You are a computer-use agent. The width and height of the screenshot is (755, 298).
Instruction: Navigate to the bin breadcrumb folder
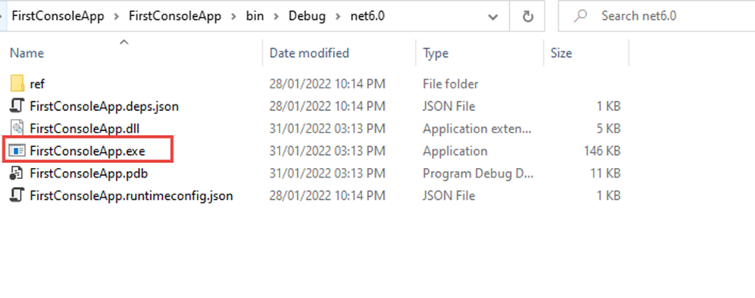point(257,16)
